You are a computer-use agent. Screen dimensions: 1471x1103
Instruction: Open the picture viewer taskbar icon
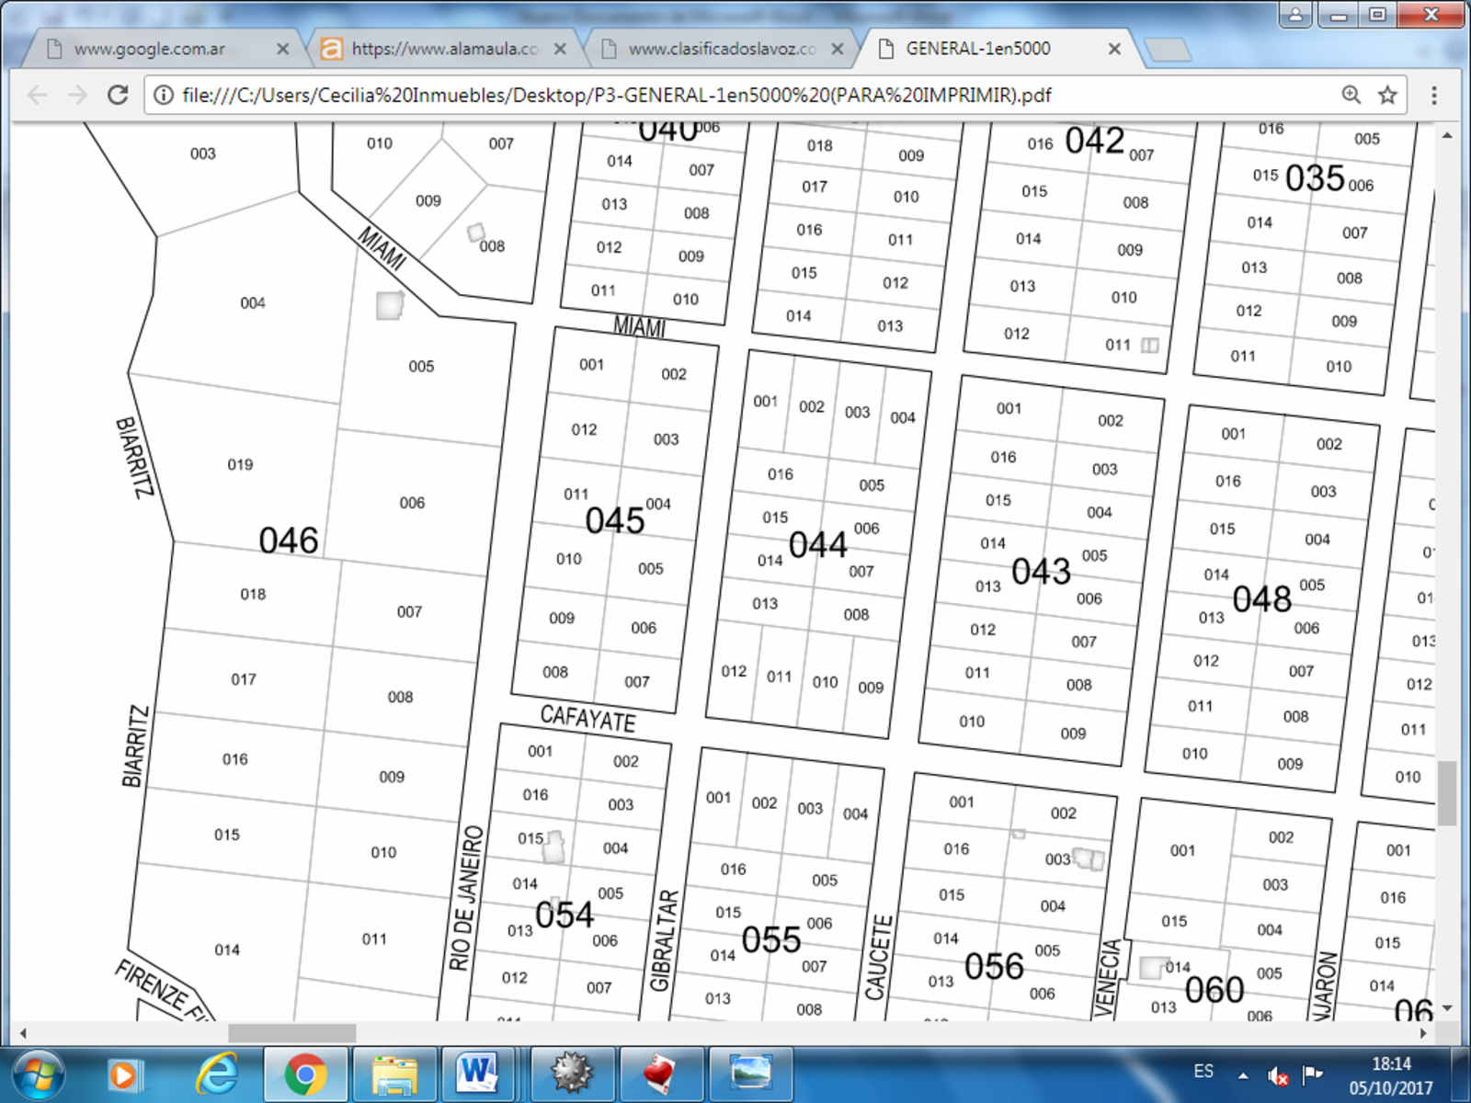coord(749,1075)
